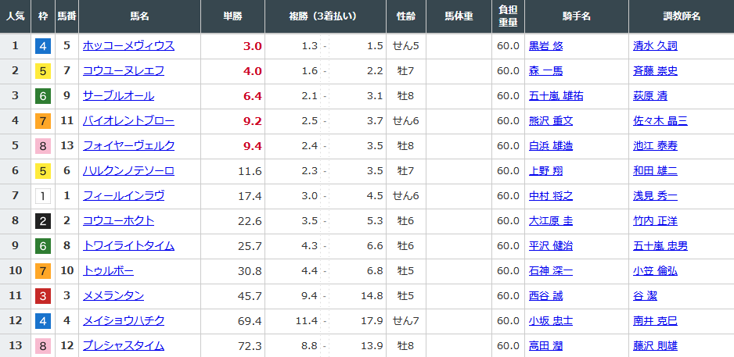The height and width of the screenshot is (357, 734).
Task: Click orange frame 7 badge for トゥルボー
Action: point(43,271)
